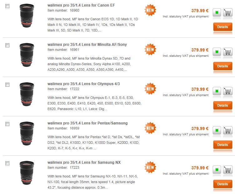Tick checkbox for Canon EF lens

(x=7, y=6)
